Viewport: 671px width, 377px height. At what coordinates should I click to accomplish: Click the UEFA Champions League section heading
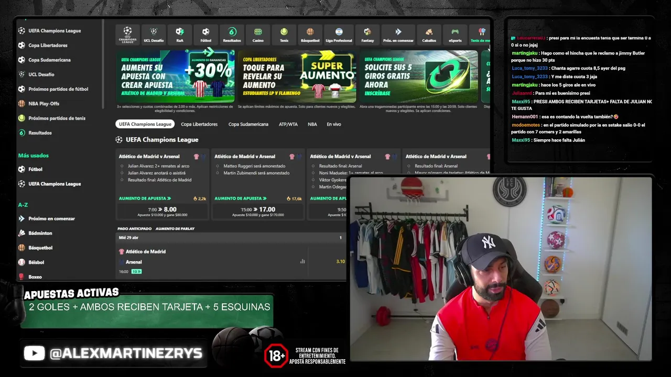[x=162, y=140]
